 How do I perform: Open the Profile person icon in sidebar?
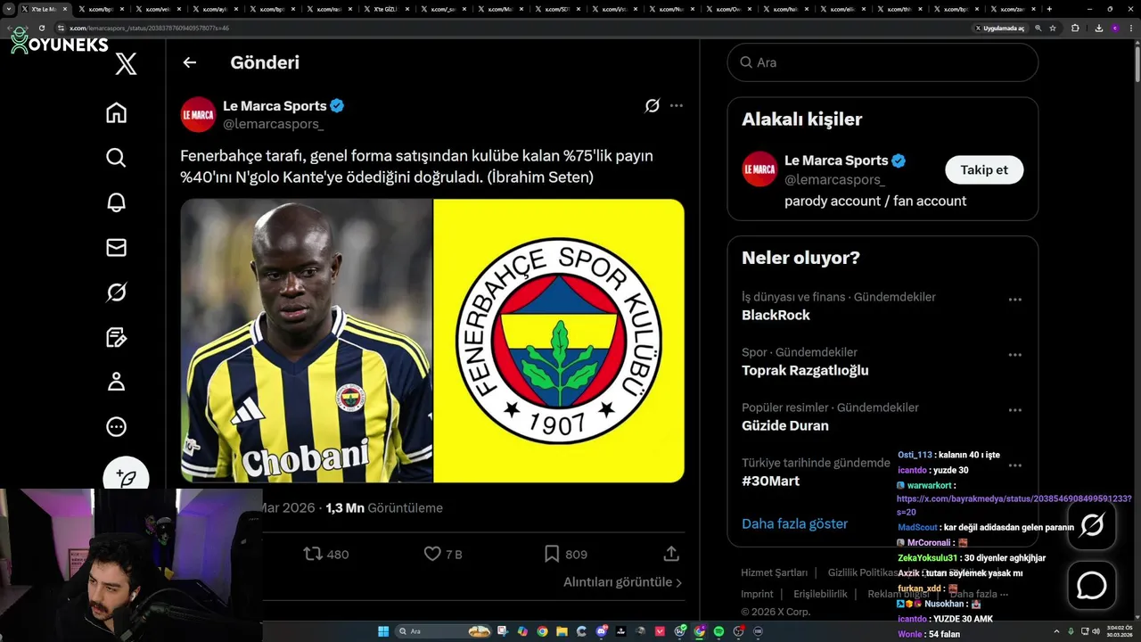116,382
